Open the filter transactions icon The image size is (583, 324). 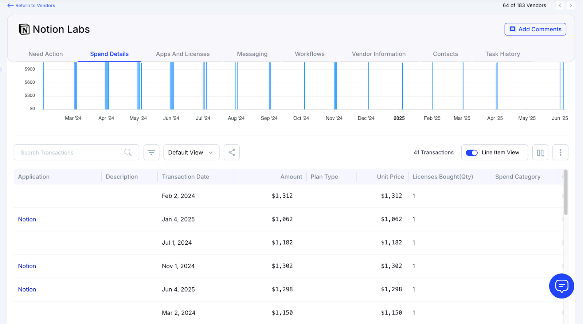click(x=151, y=152)
